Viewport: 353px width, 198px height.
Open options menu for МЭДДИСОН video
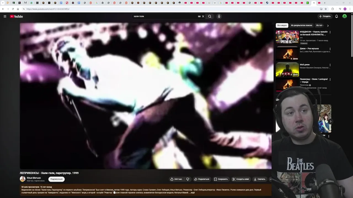click(x=330, y=32)
